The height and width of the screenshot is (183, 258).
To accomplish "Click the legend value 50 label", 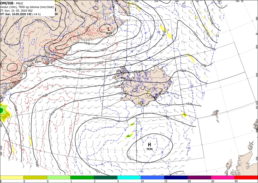I will click(x=236, y=181).
